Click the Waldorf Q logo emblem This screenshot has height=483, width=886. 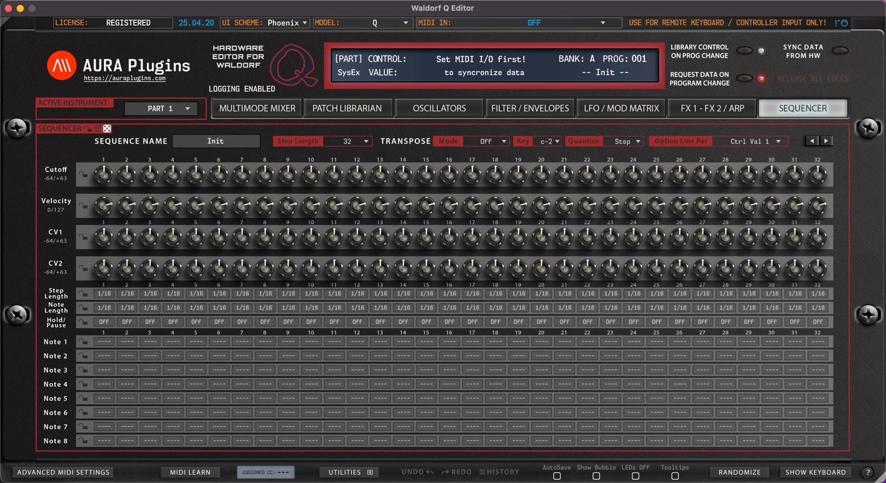tap(294, 64)
